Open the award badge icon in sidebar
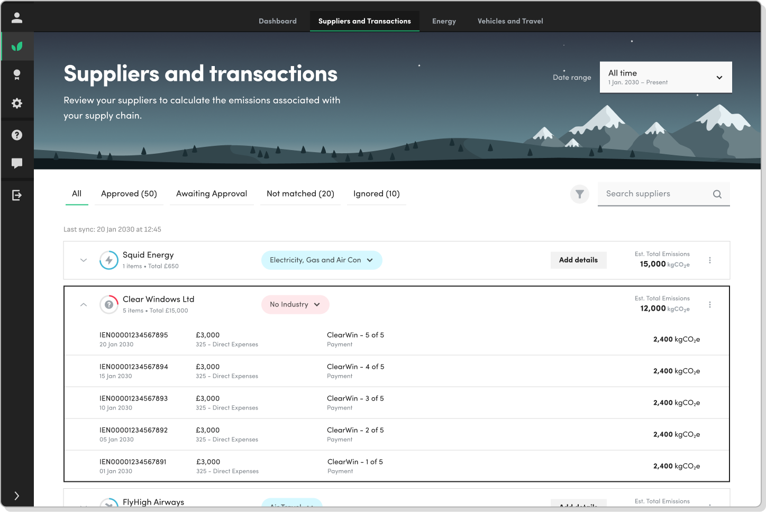The height and width of the screenshot is (512, 766). (x=17, y=75)
